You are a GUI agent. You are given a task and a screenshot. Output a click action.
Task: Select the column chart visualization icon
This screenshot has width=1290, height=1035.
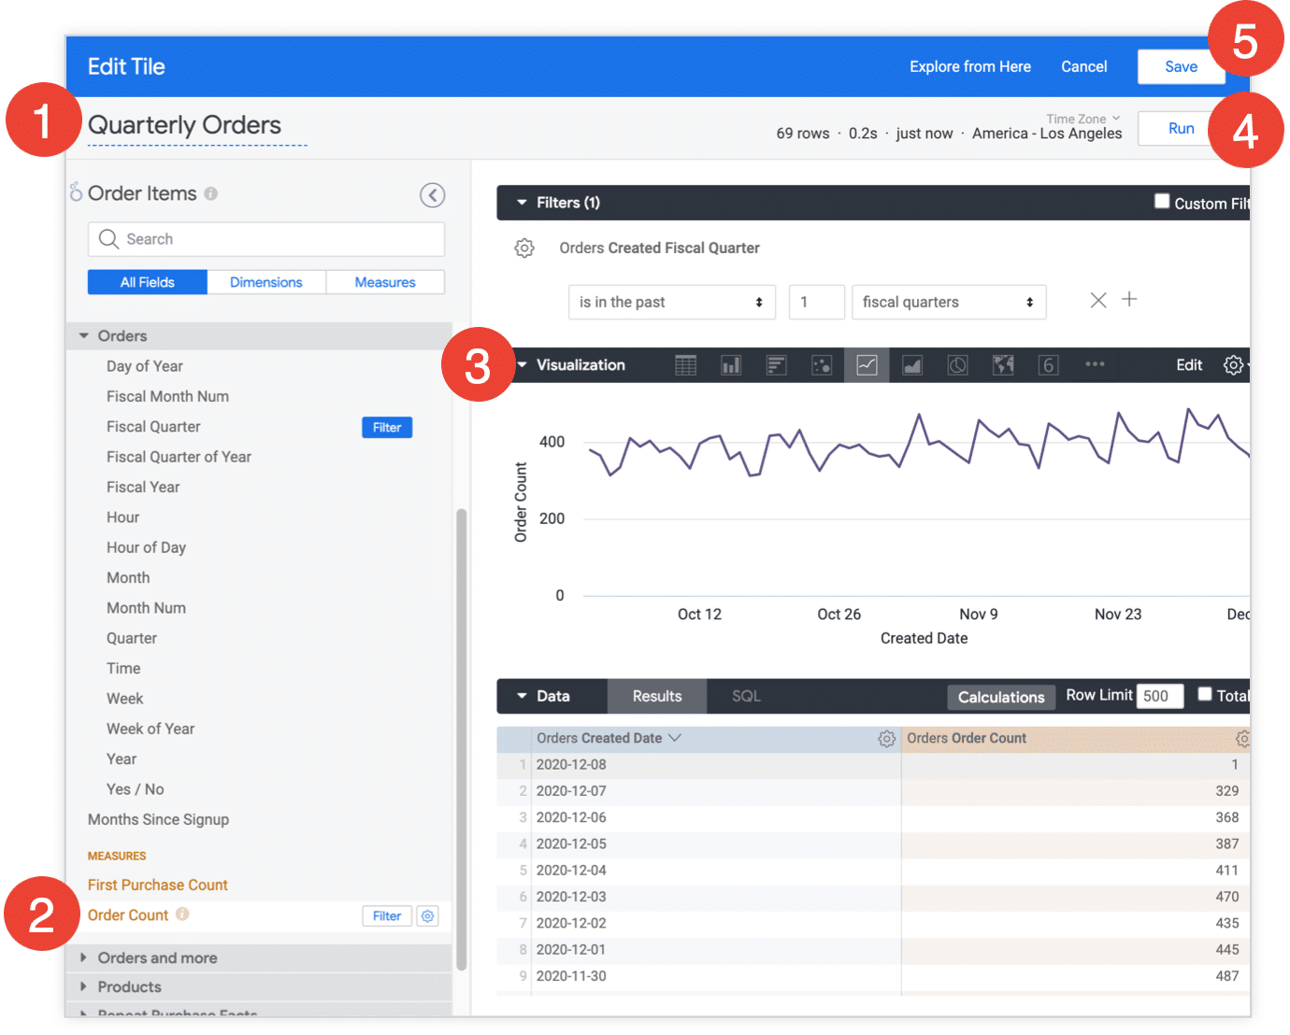coord(731,365)
